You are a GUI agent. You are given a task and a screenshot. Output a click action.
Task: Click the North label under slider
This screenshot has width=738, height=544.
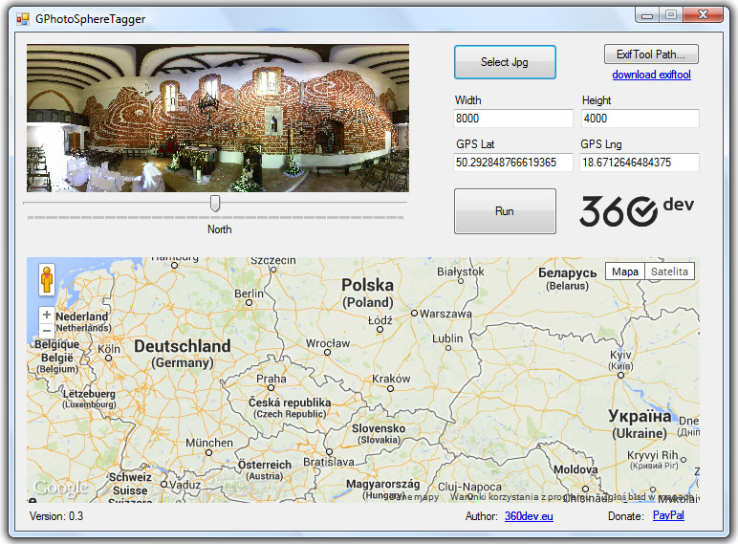click(x=219, y=229)
